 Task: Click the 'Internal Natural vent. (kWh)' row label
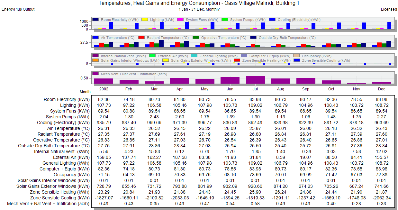click(x=62, y=152)
